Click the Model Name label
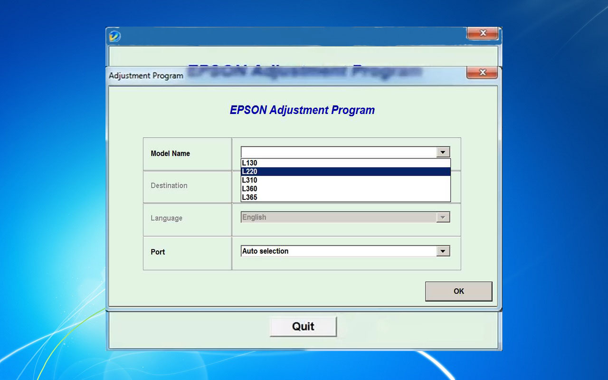This screenshot has height=380, width=608. [x=170, y=153]
